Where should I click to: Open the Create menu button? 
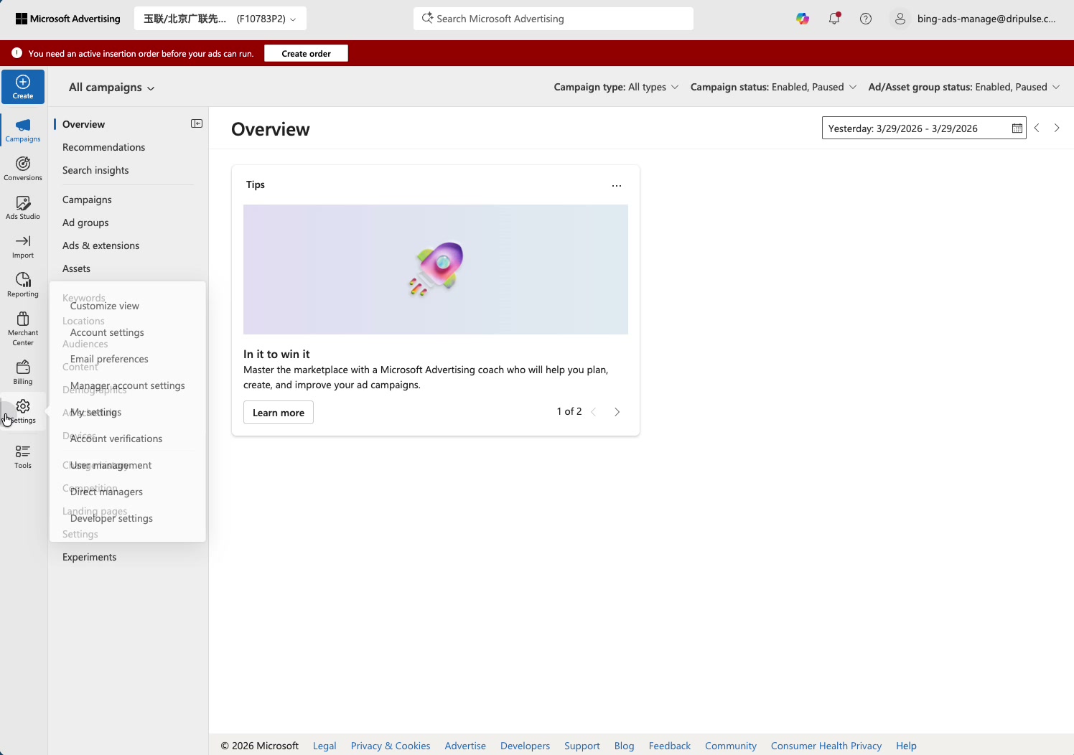[23, 87]
